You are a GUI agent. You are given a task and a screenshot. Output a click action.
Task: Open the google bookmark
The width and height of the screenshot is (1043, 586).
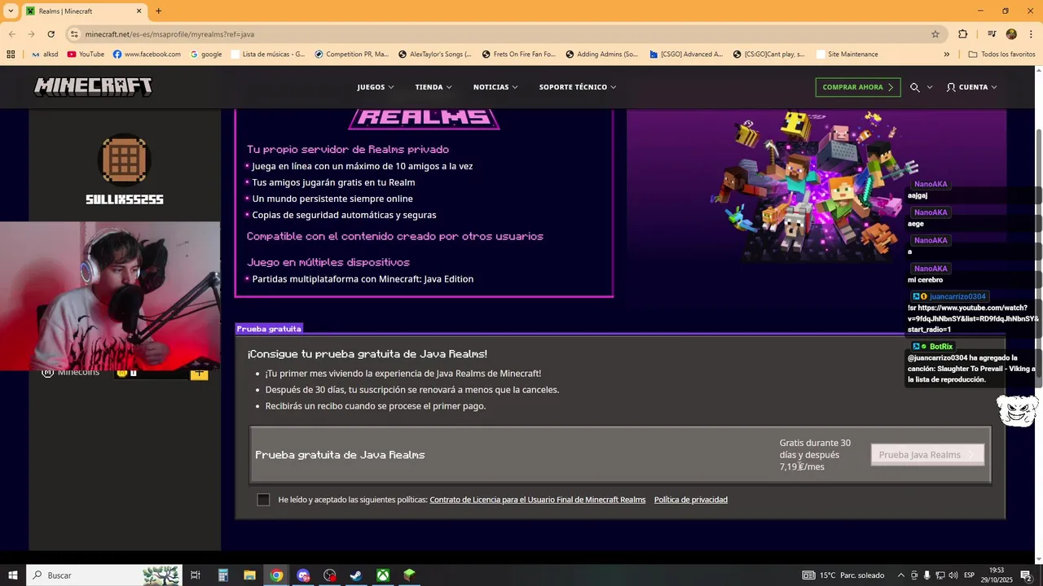[x=206, y=55]
